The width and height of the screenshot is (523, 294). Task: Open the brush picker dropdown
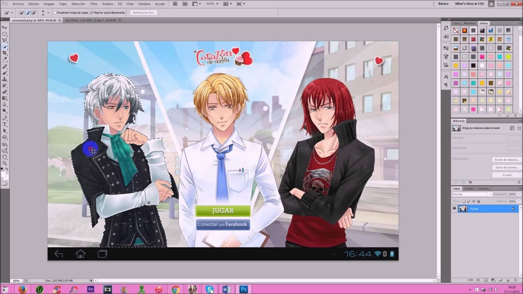point(48,13)
